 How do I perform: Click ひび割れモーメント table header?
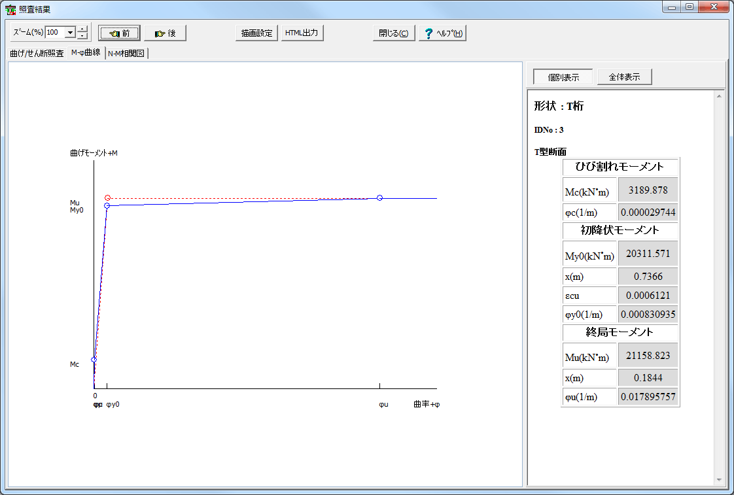[x=620, y=167]
